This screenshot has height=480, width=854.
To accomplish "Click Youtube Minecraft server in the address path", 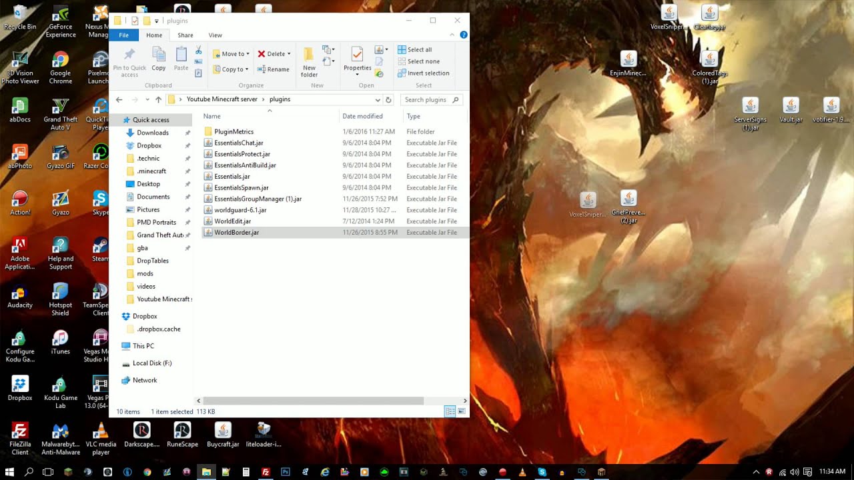I will coord(222,99).
